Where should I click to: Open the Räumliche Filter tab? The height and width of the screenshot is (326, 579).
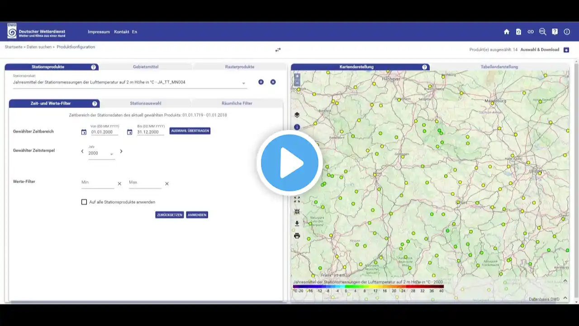(237, 103)
